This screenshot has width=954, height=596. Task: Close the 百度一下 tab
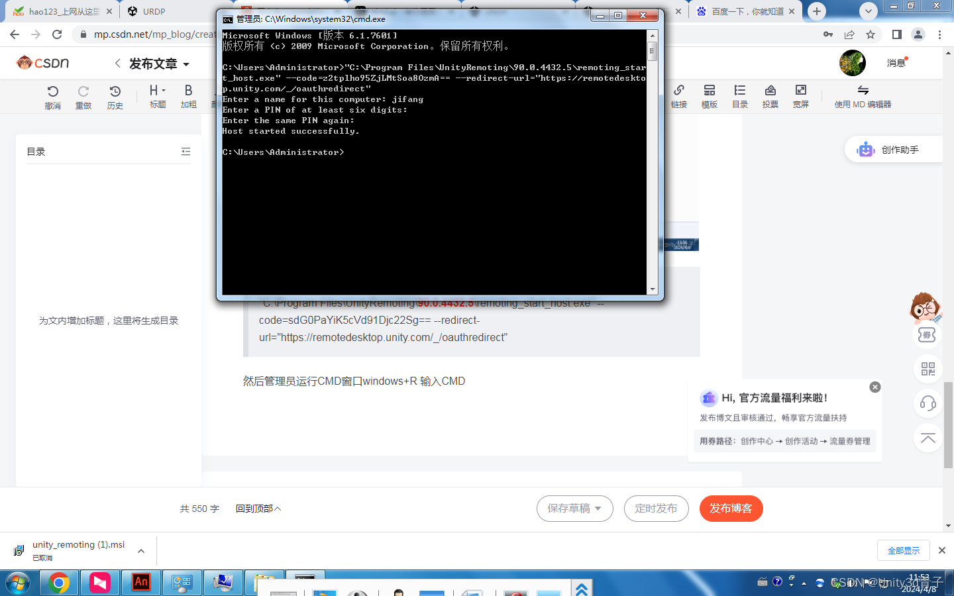[x=792, y=11]
